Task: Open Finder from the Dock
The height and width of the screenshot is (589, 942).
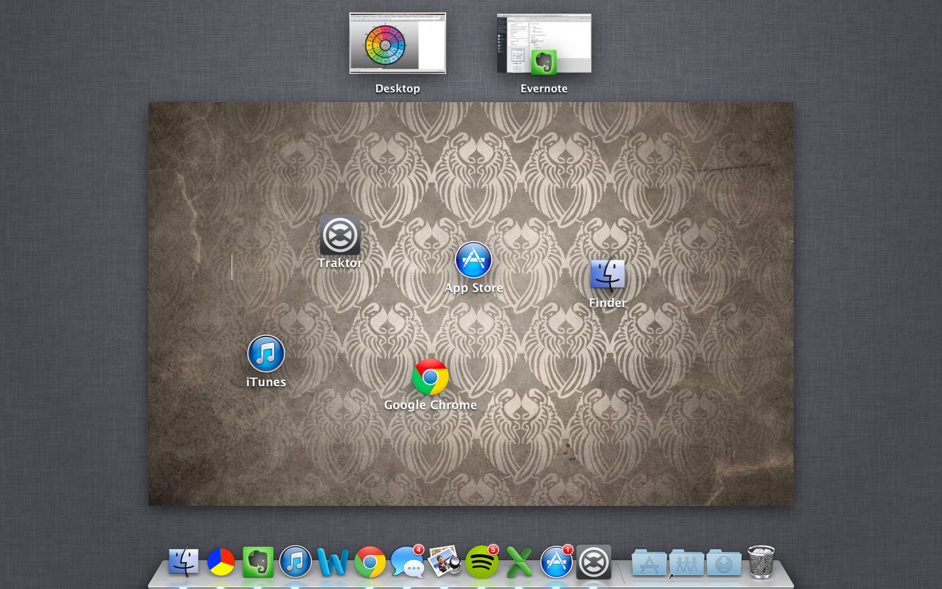Action: pyautogui.click(x=184, y=562)
